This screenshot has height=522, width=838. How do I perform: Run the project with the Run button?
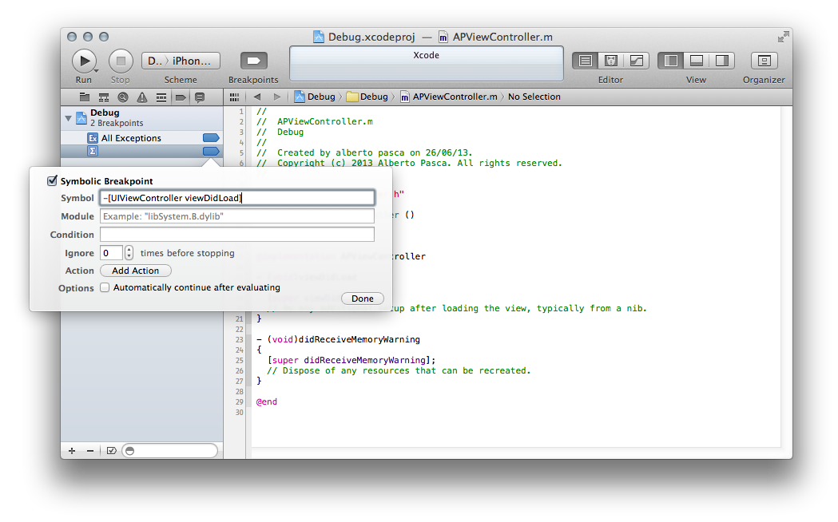[84, 61]
